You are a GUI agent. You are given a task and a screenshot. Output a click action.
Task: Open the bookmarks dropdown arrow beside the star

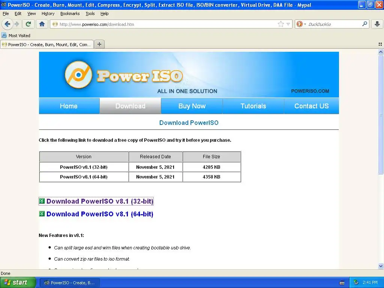288,24
